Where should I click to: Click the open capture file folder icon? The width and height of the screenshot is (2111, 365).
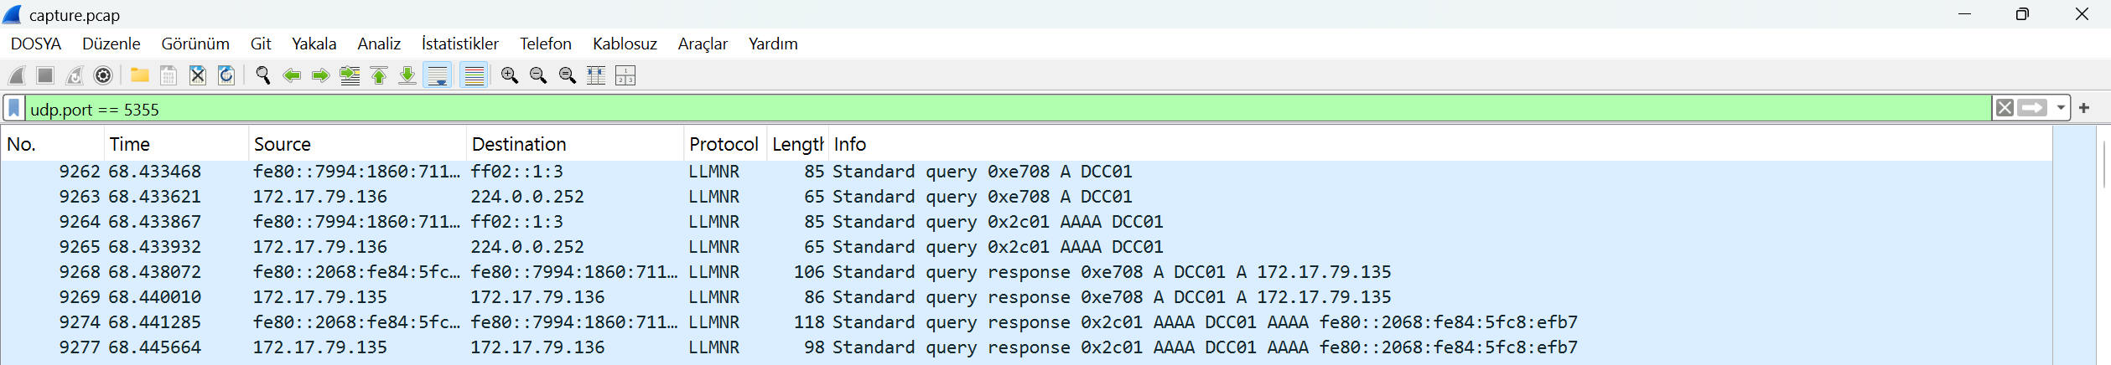(x=140, y=75)
